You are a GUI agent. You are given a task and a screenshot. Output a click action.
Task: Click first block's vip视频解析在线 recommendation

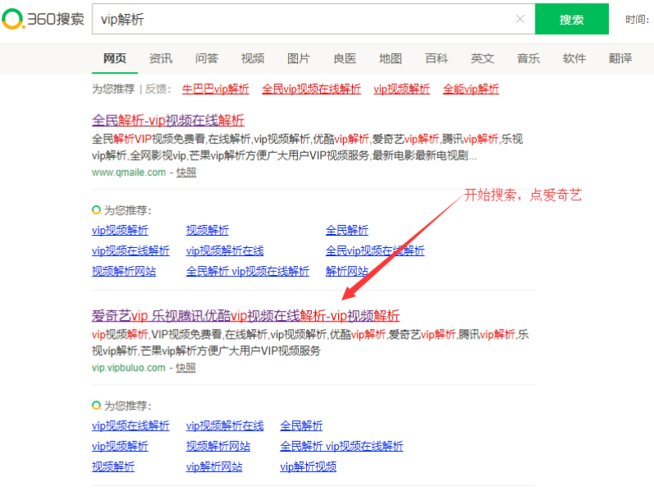point(225,250)
